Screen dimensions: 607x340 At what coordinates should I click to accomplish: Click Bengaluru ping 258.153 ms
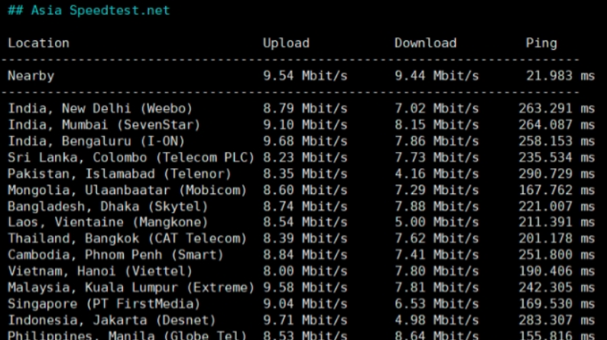pos(557,141)
